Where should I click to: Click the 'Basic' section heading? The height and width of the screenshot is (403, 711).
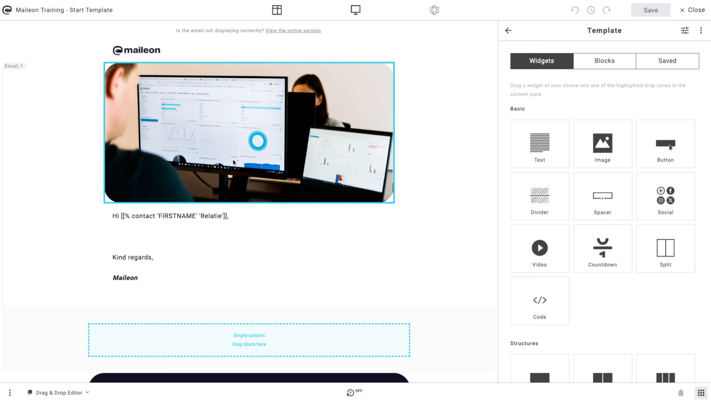coord(517,109)
